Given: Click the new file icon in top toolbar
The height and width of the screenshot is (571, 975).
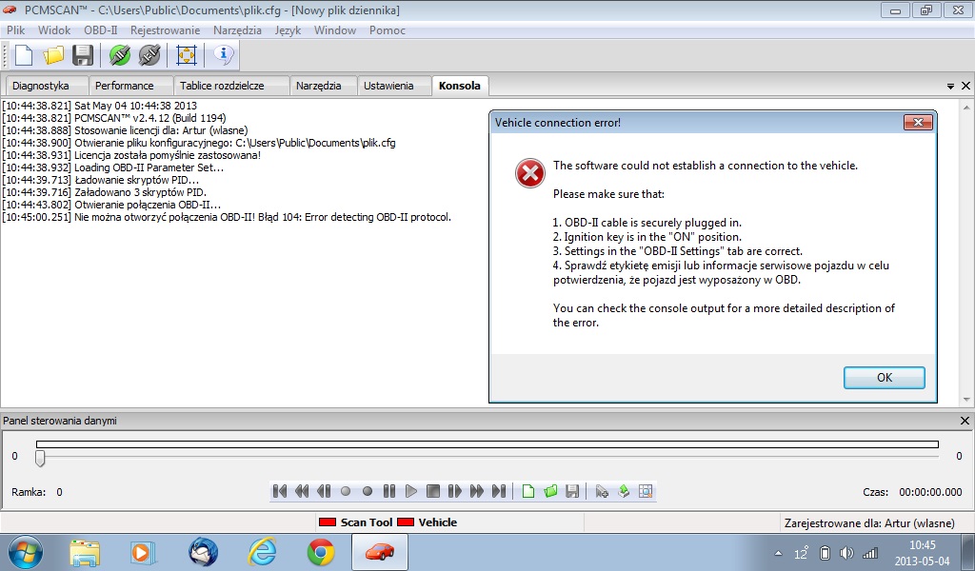Looking at the screenshot, I should coord(23,55).
